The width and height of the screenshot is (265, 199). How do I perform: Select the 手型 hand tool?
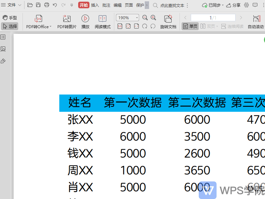pos(10,18)
